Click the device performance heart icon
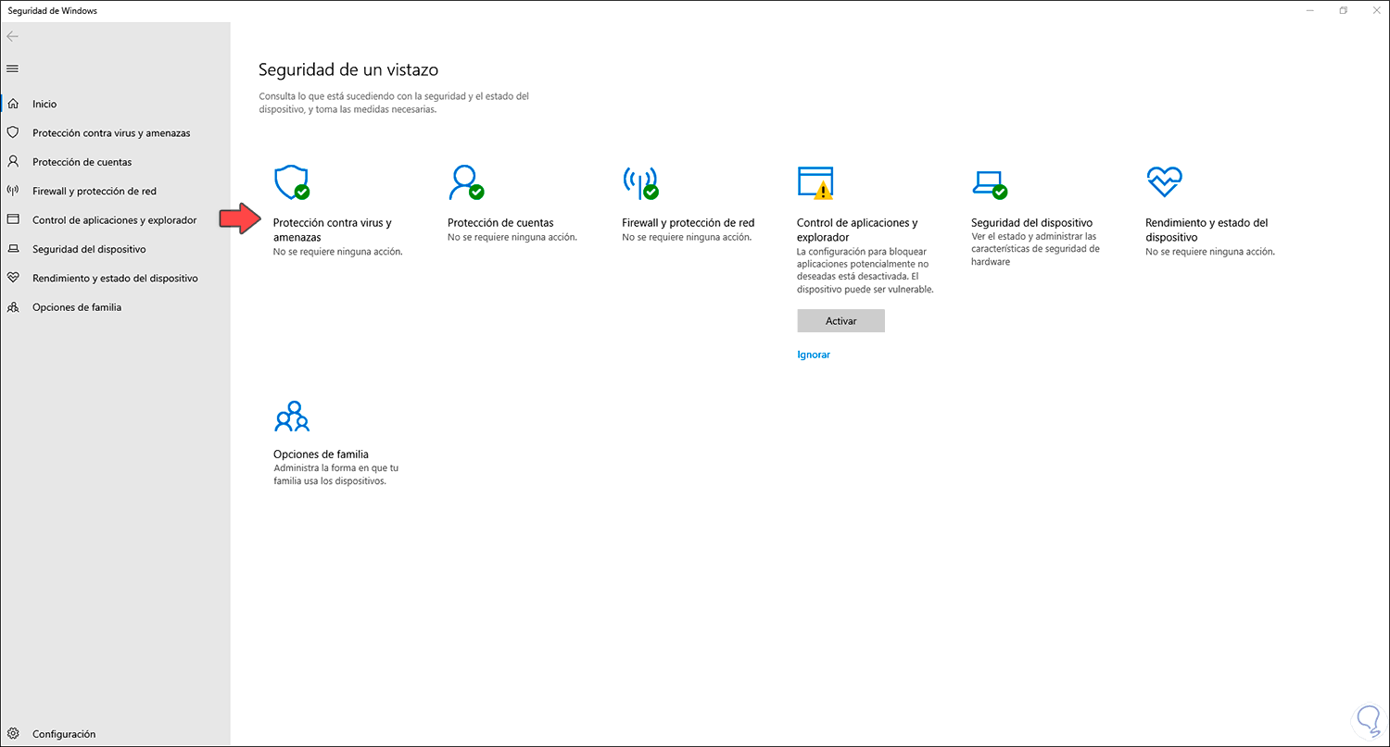 tap(1164, 181)
